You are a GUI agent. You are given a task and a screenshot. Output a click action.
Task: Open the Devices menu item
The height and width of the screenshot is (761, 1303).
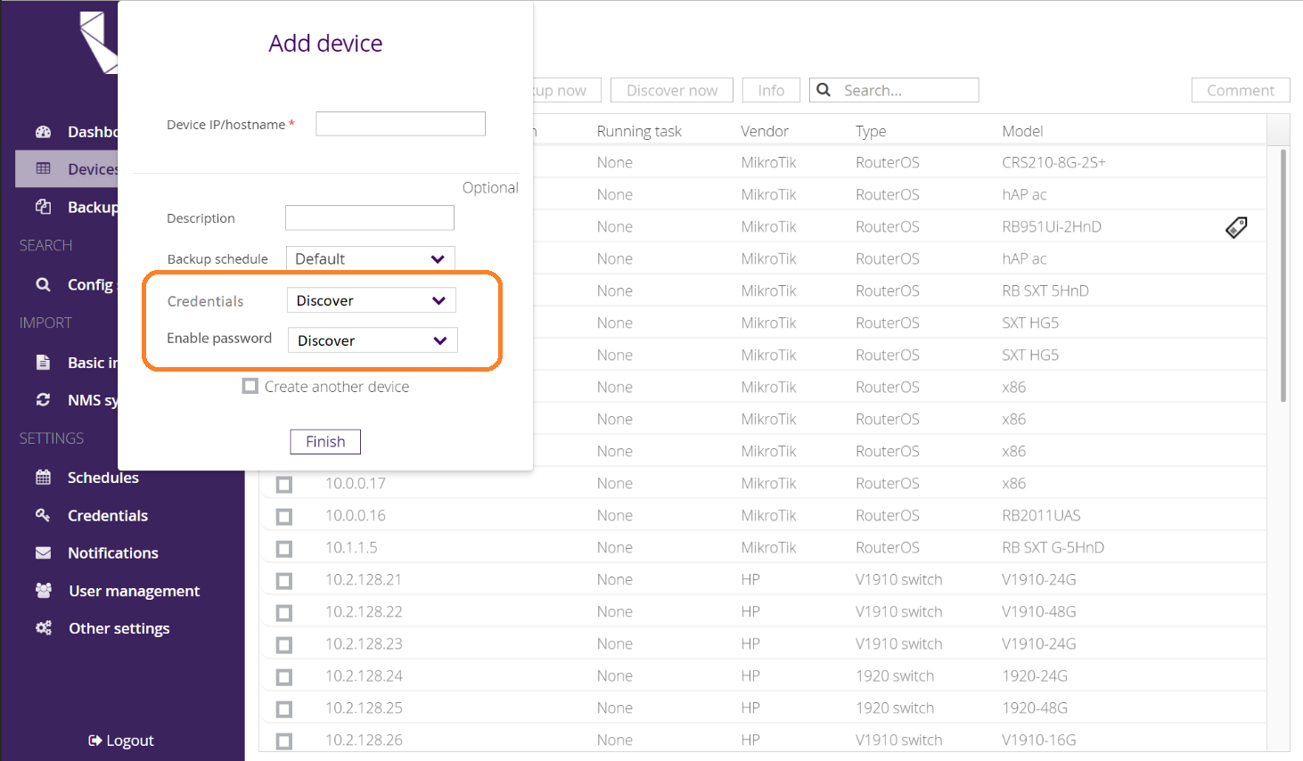(x=67, y=169)
